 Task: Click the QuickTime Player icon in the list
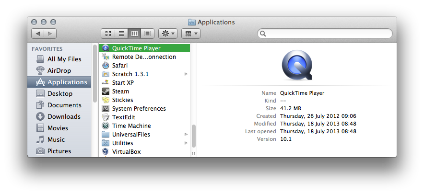[x=106, y=48]
